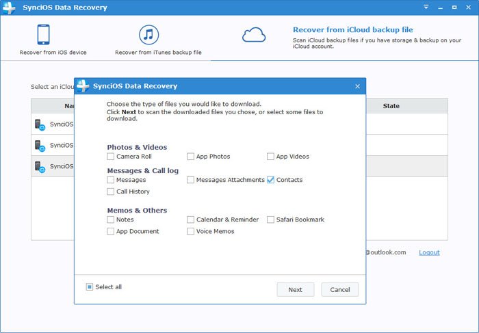This screenshot has height=333, width=479.
Task: Tick the Messages checkbox
Action: click(111, 180)
